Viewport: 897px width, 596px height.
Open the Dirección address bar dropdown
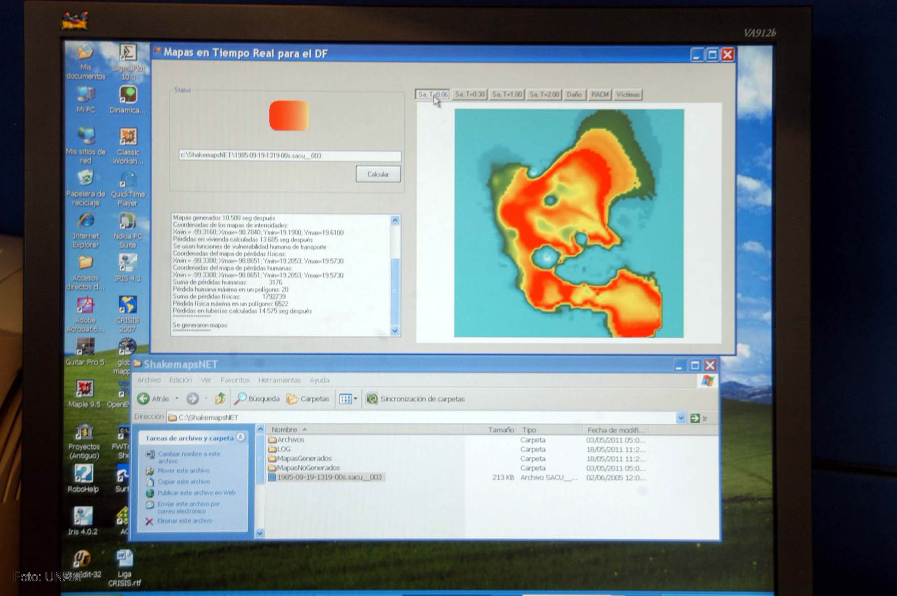tap(680, 418)
